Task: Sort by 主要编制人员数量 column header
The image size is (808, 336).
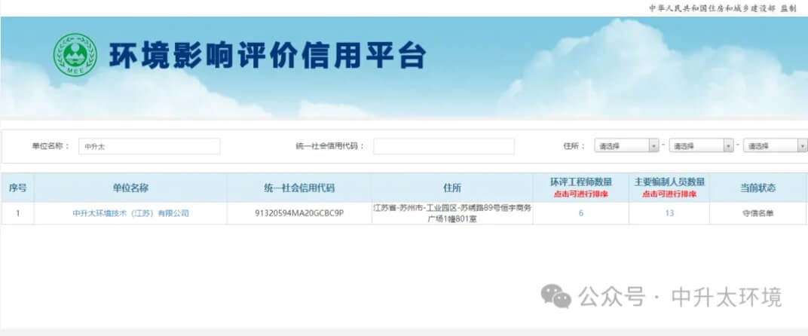Action: (669, 188)
